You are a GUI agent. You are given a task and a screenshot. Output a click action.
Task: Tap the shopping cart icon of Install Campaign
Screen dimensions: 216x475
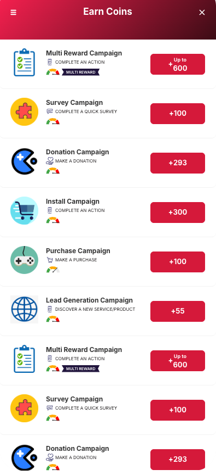[x=25, y=210]
